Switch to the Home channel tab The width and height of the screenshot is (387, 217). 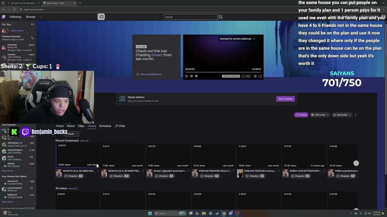click(x=60, y=126)
